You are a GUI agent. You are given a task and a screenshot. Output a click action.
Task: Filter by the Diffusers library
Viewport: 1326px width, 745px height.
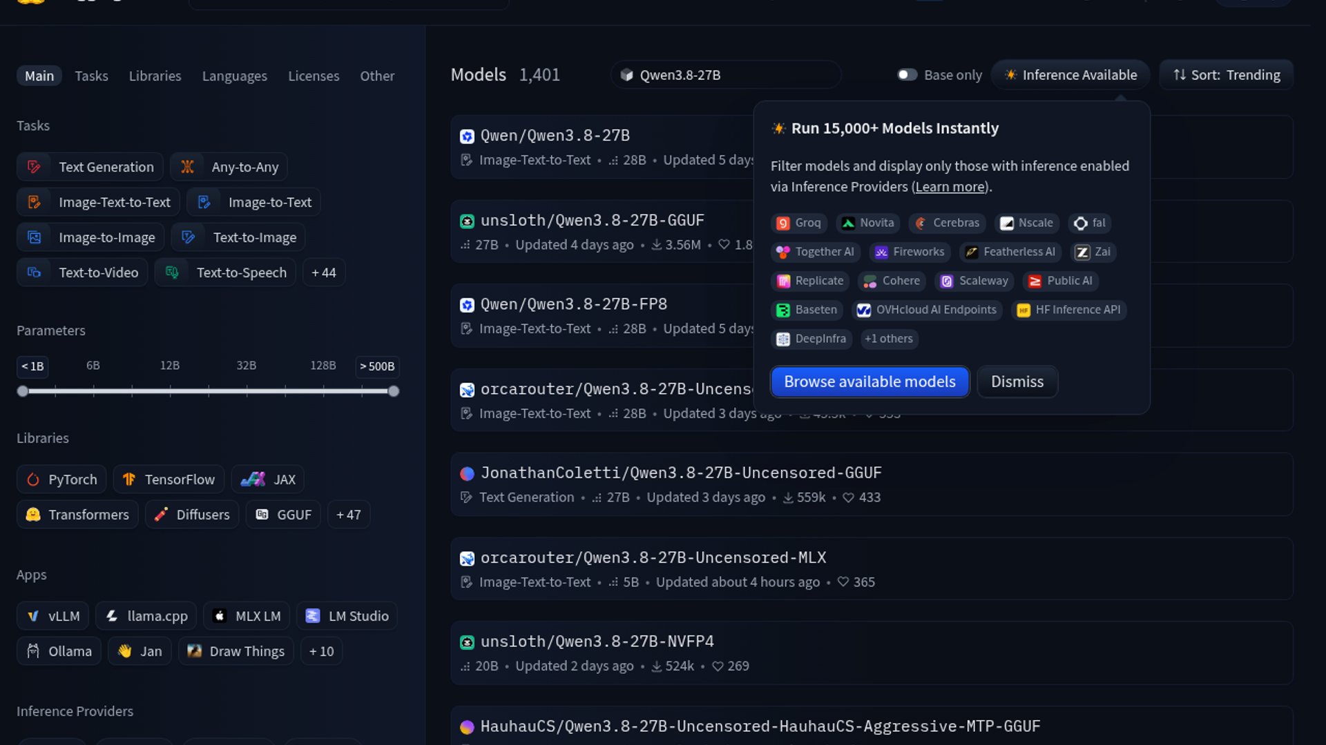[192, 515]
